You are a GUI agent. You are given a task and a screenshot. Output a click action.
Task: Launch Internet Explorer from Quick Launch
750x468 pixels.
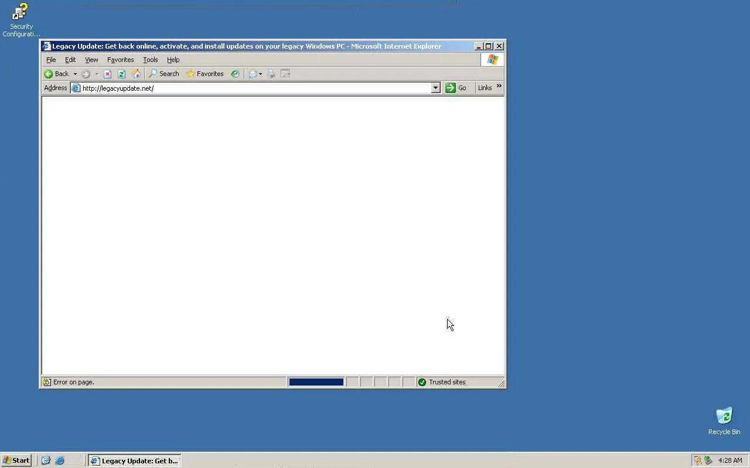point(59,460)
